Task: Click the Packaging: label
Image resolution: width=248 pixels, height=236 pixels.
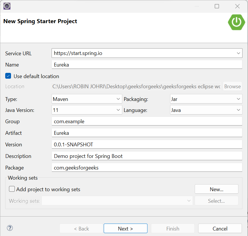Action: 136,99
